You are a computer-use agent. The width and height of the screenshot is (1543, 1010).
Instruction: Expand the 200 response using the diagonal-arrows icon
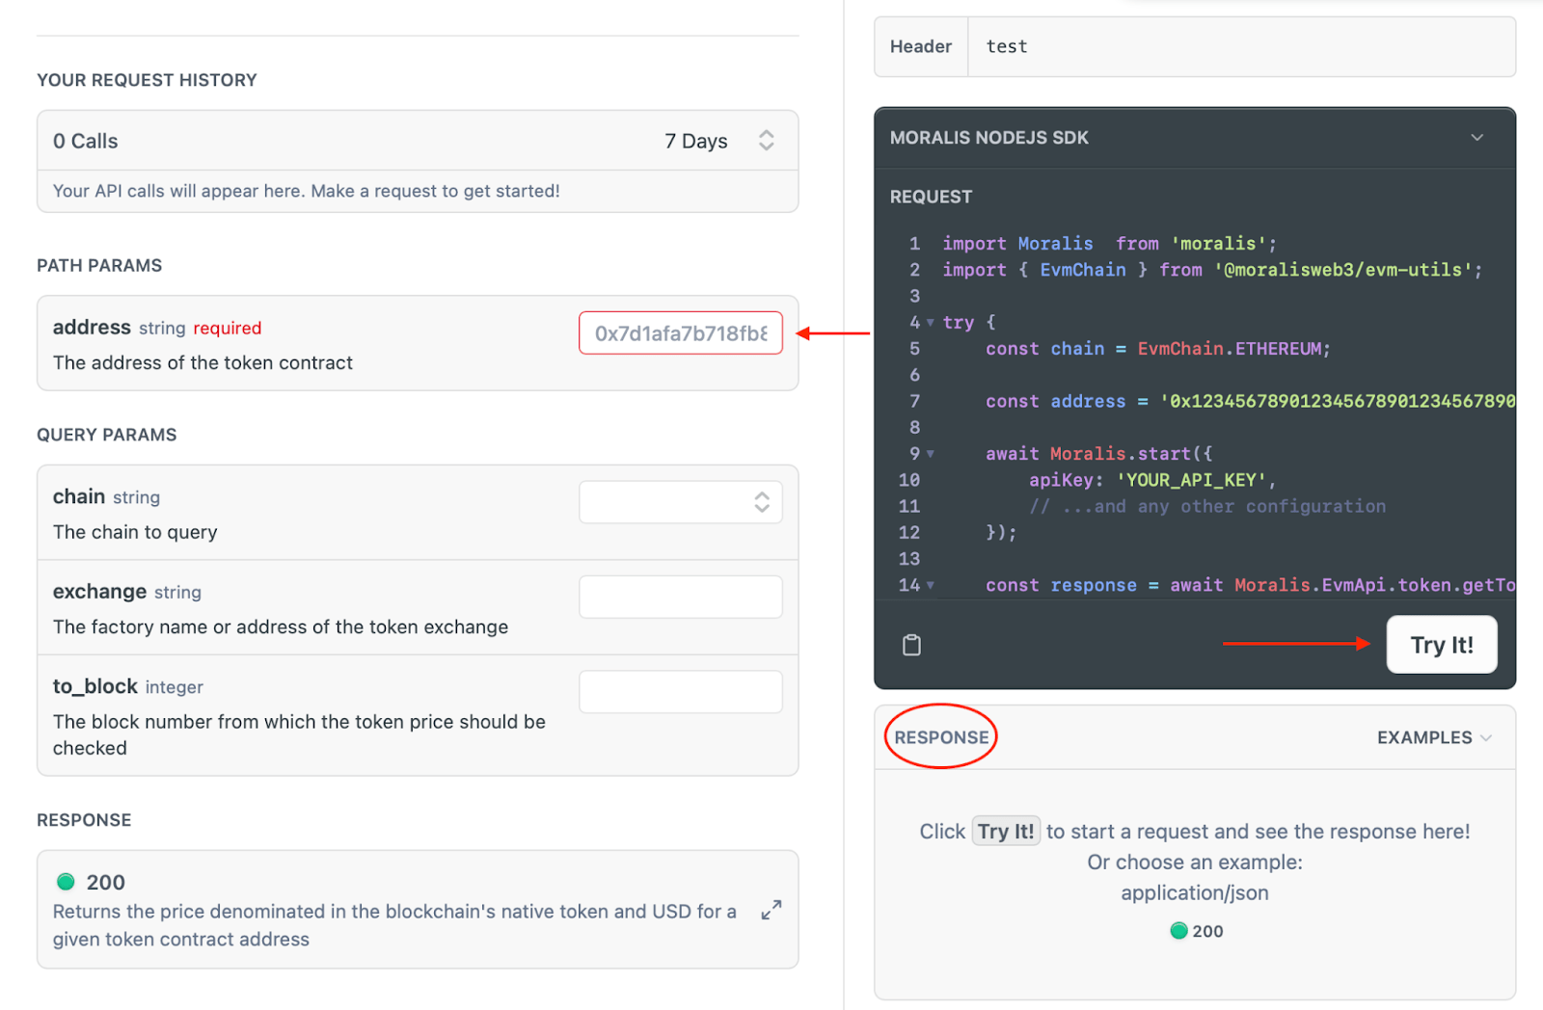click(x=770, y=909)
